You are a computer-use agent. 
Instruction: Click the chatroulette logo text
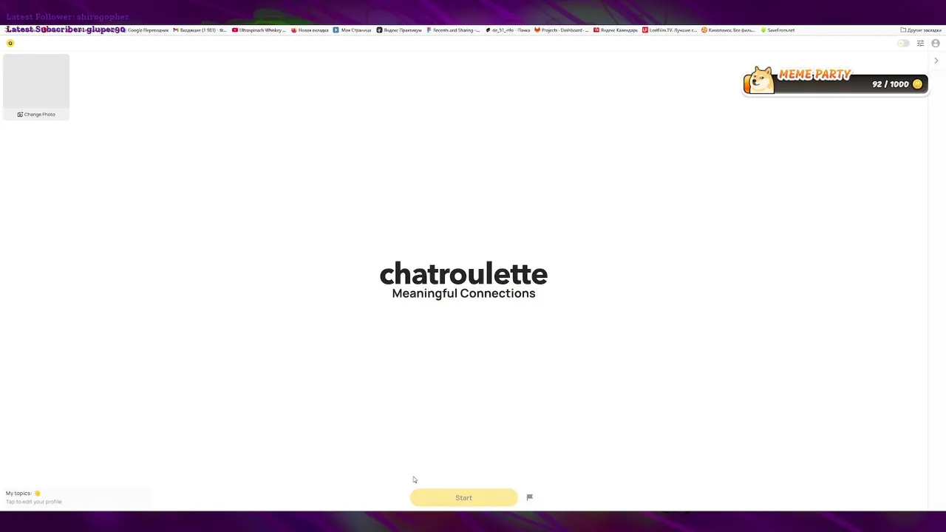(x=463, y=273)
